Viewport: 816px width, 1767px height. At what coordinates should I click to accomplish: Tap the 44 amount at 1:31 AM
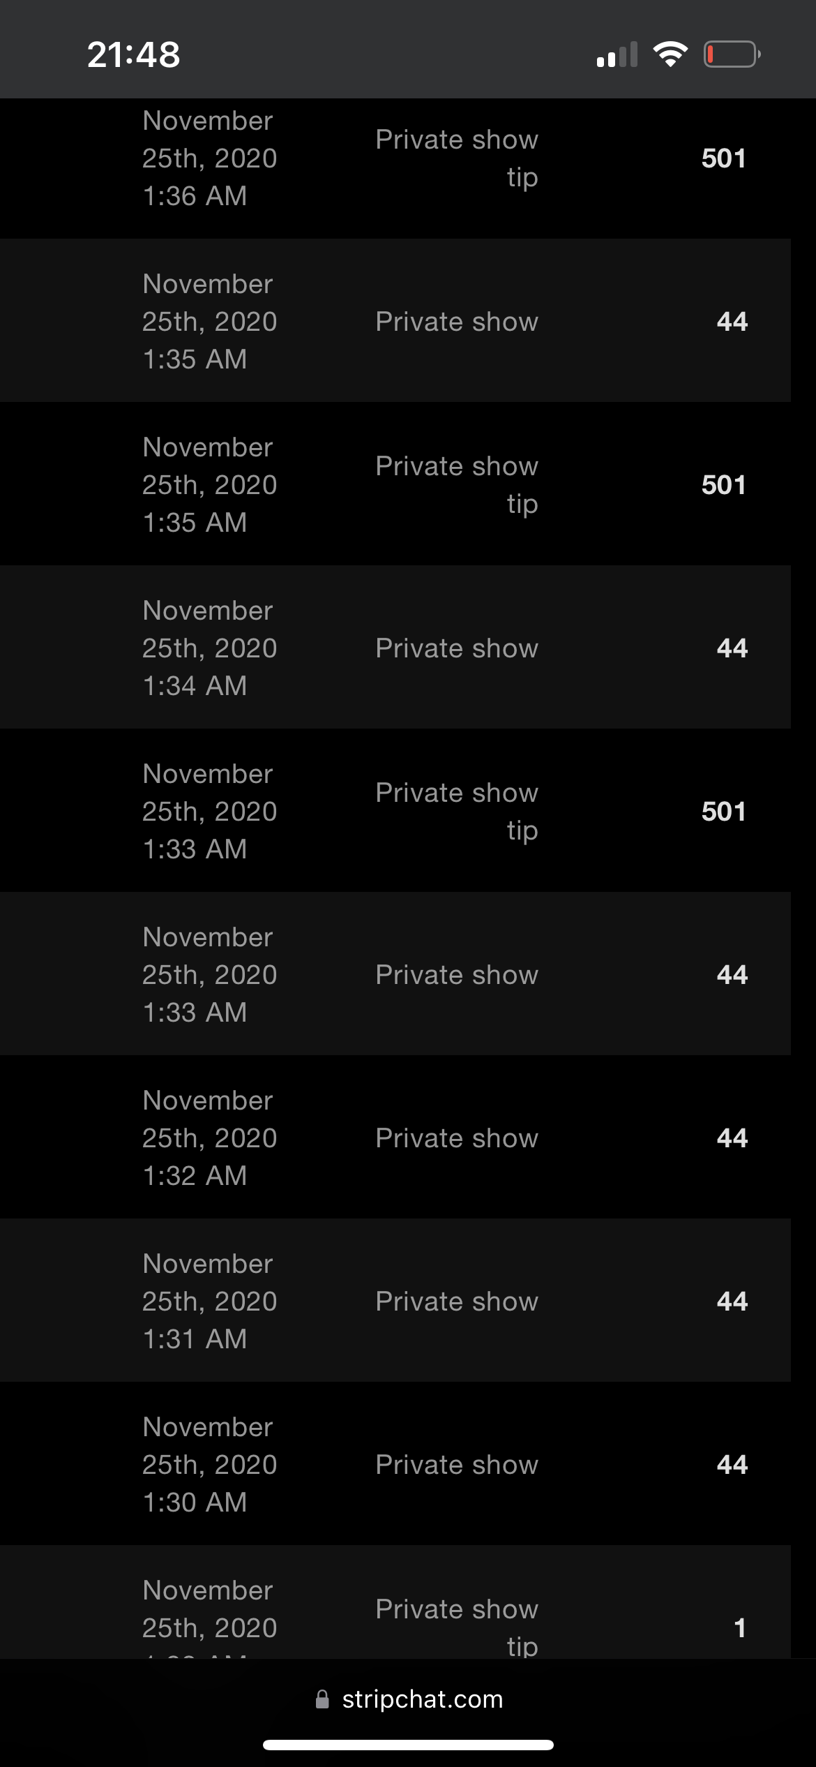[x=732, y=1302]
